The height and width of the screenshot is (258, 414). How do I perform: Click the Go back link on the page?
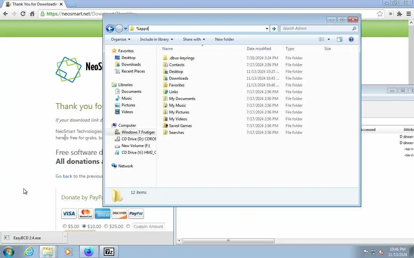64,176
